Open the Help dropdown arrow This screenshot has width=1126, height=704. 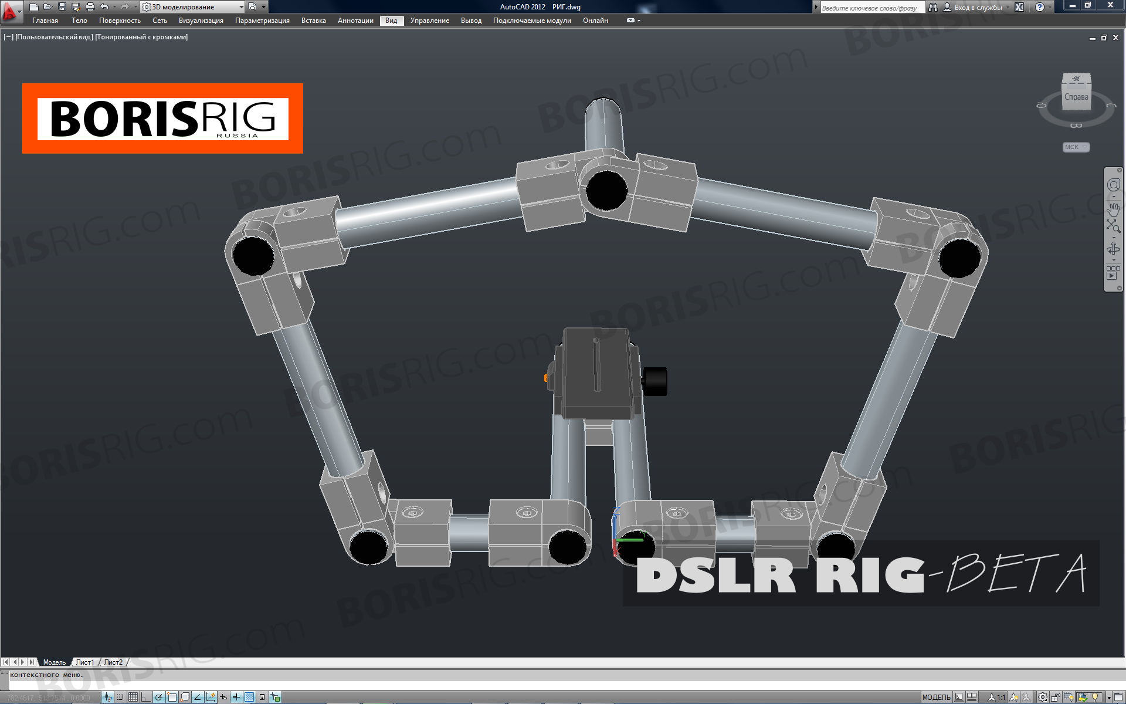click(x=1050, y=7)
